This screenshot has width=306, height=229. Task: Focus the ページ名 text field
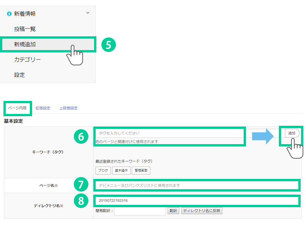pos(196,185)
